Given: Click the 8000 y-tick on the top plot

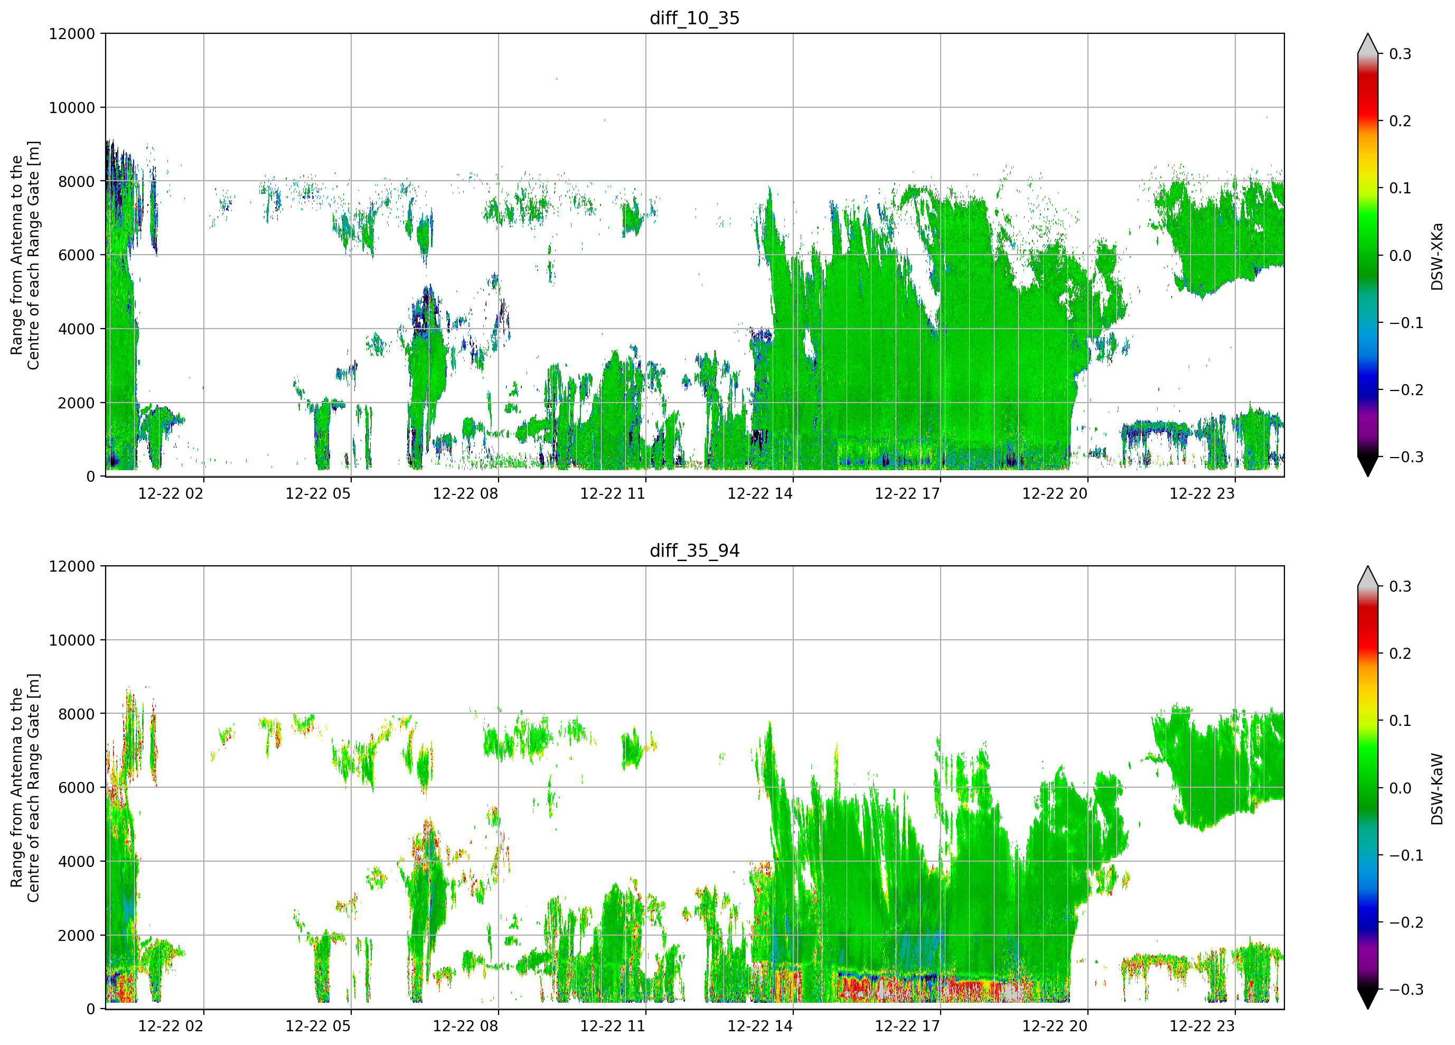Looking at the screenshot, I should [77, 182].
